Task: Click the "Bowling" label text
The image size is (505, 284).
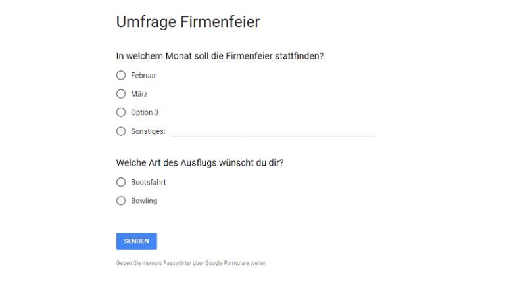Action: click(x=144, y=201)
